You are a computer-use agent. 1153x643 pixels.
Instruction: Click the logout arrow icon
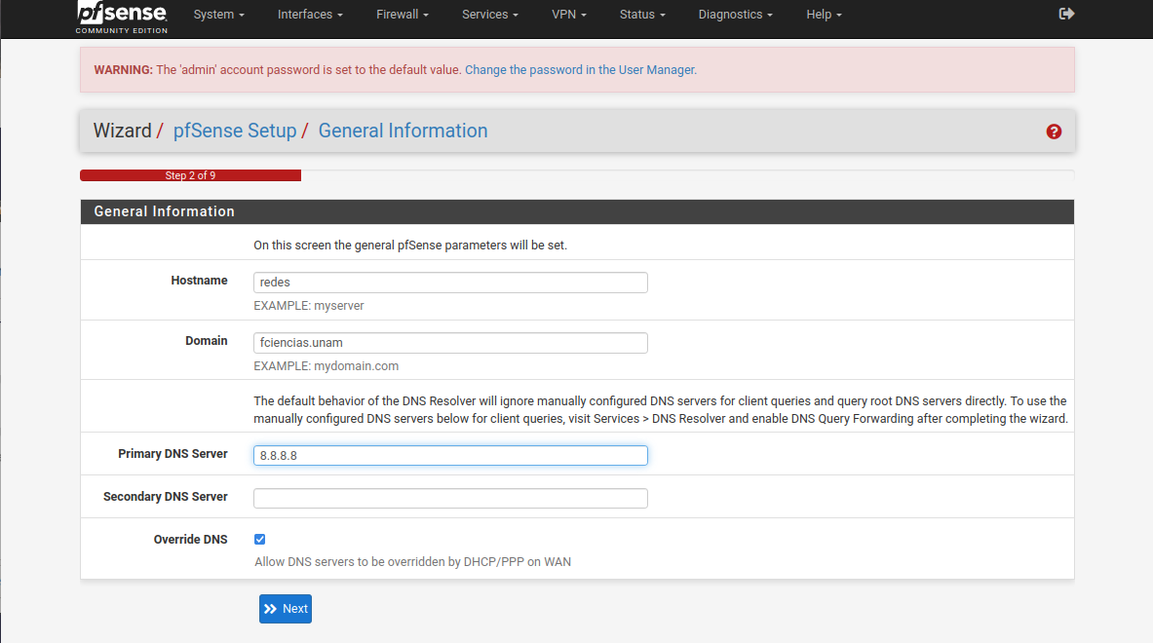1066,14
